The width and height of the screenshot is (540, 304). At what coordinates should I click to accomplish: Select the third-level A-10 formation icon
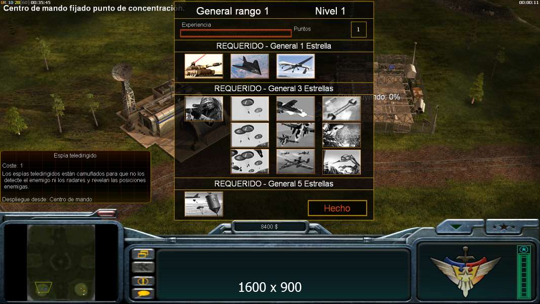[x=295, y=162]
